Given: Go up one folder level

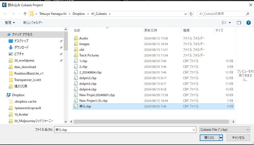Looking at the screenshot, I should (x=25, y=14).
